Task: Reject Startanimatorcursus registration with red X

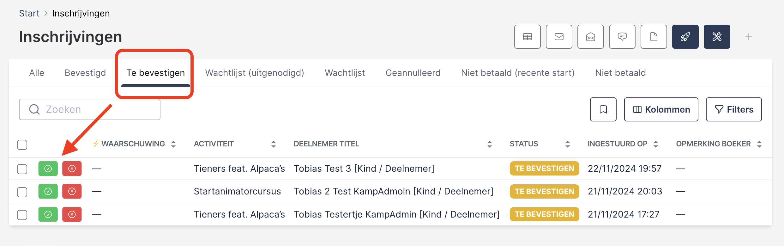Action: [72, 191]
